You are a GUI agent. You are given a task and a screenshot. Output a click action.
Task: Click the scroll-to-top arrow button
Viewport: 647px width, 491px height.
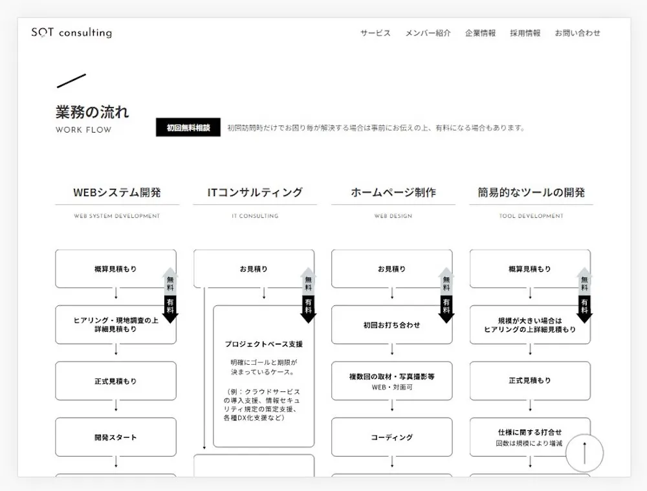[584, 453]
